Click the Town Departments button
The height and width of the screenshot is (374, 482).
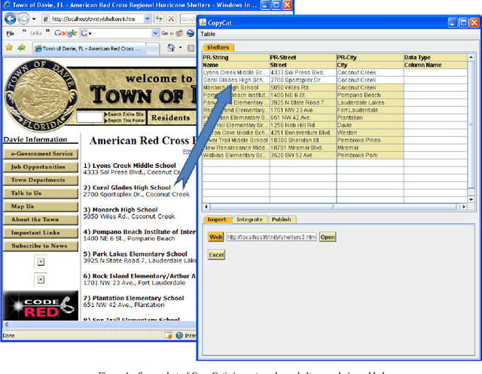41,181
